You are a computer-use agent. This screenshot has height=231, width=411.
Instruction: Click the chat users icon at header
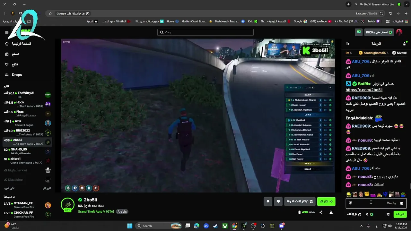coord(405,44)
